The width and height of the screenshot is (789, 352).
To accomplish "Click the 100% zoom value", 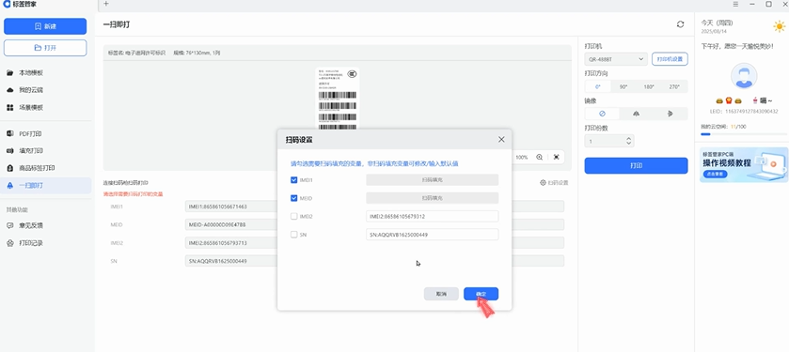I will coord(522,158).
